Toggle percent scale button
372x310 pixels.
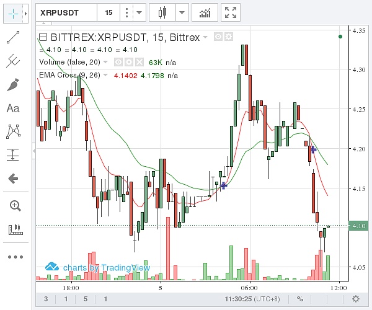pos(300,299)
